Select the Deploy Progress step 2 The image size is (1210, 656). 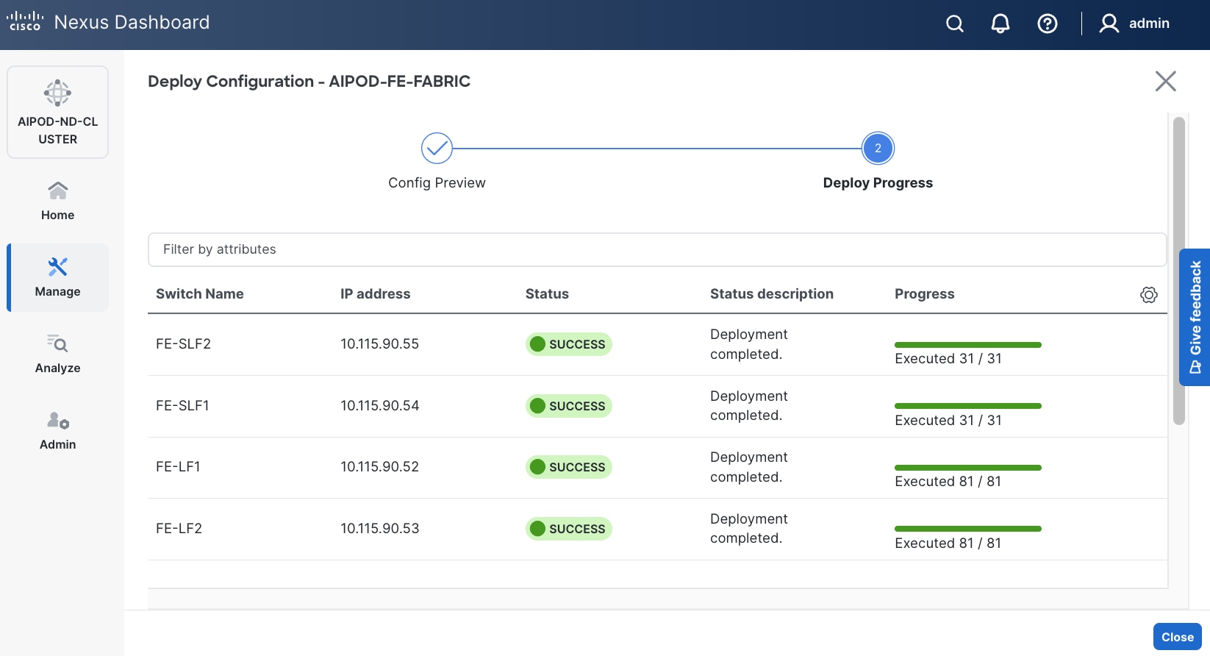[x=878, y=149]
